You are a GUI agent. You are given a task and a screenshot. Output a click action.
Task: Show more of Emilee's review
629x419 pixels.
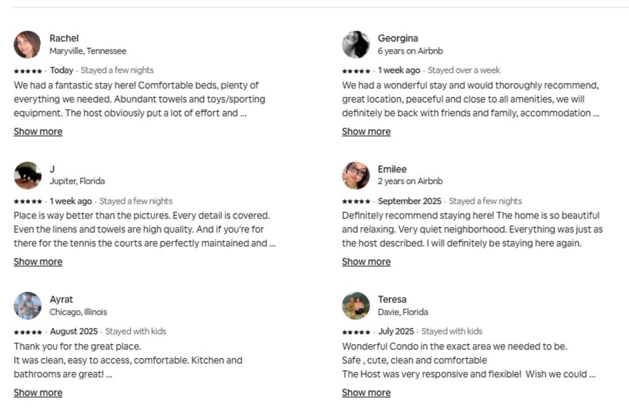pyautogui.click(x=366, y=261)
